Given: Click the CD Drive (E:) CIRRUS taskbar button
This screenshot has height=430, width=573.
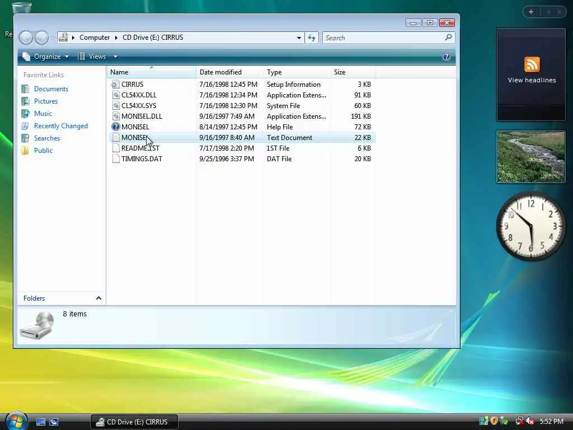Looking at the screenshot, I should 134,422.
